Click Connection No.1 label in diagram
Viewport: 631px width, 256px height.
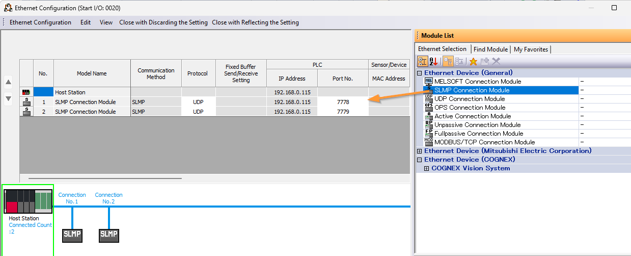(x=72, y=198)
